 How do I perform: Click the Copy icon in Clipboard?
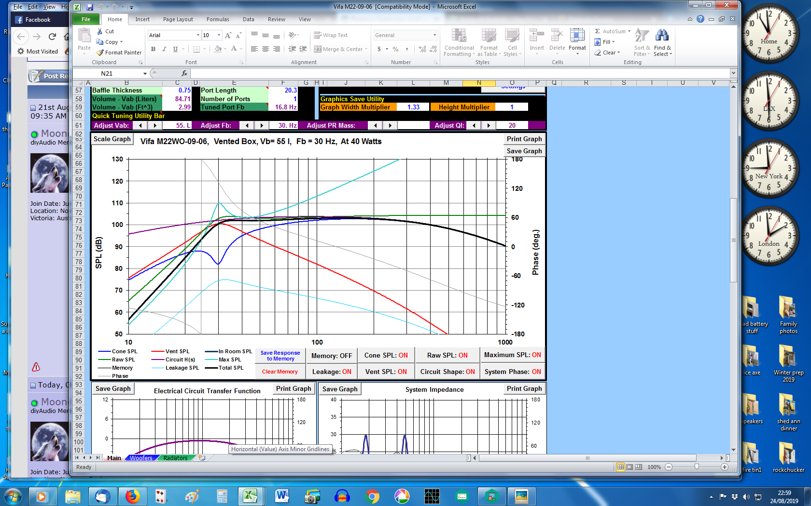tap(100, 42)
